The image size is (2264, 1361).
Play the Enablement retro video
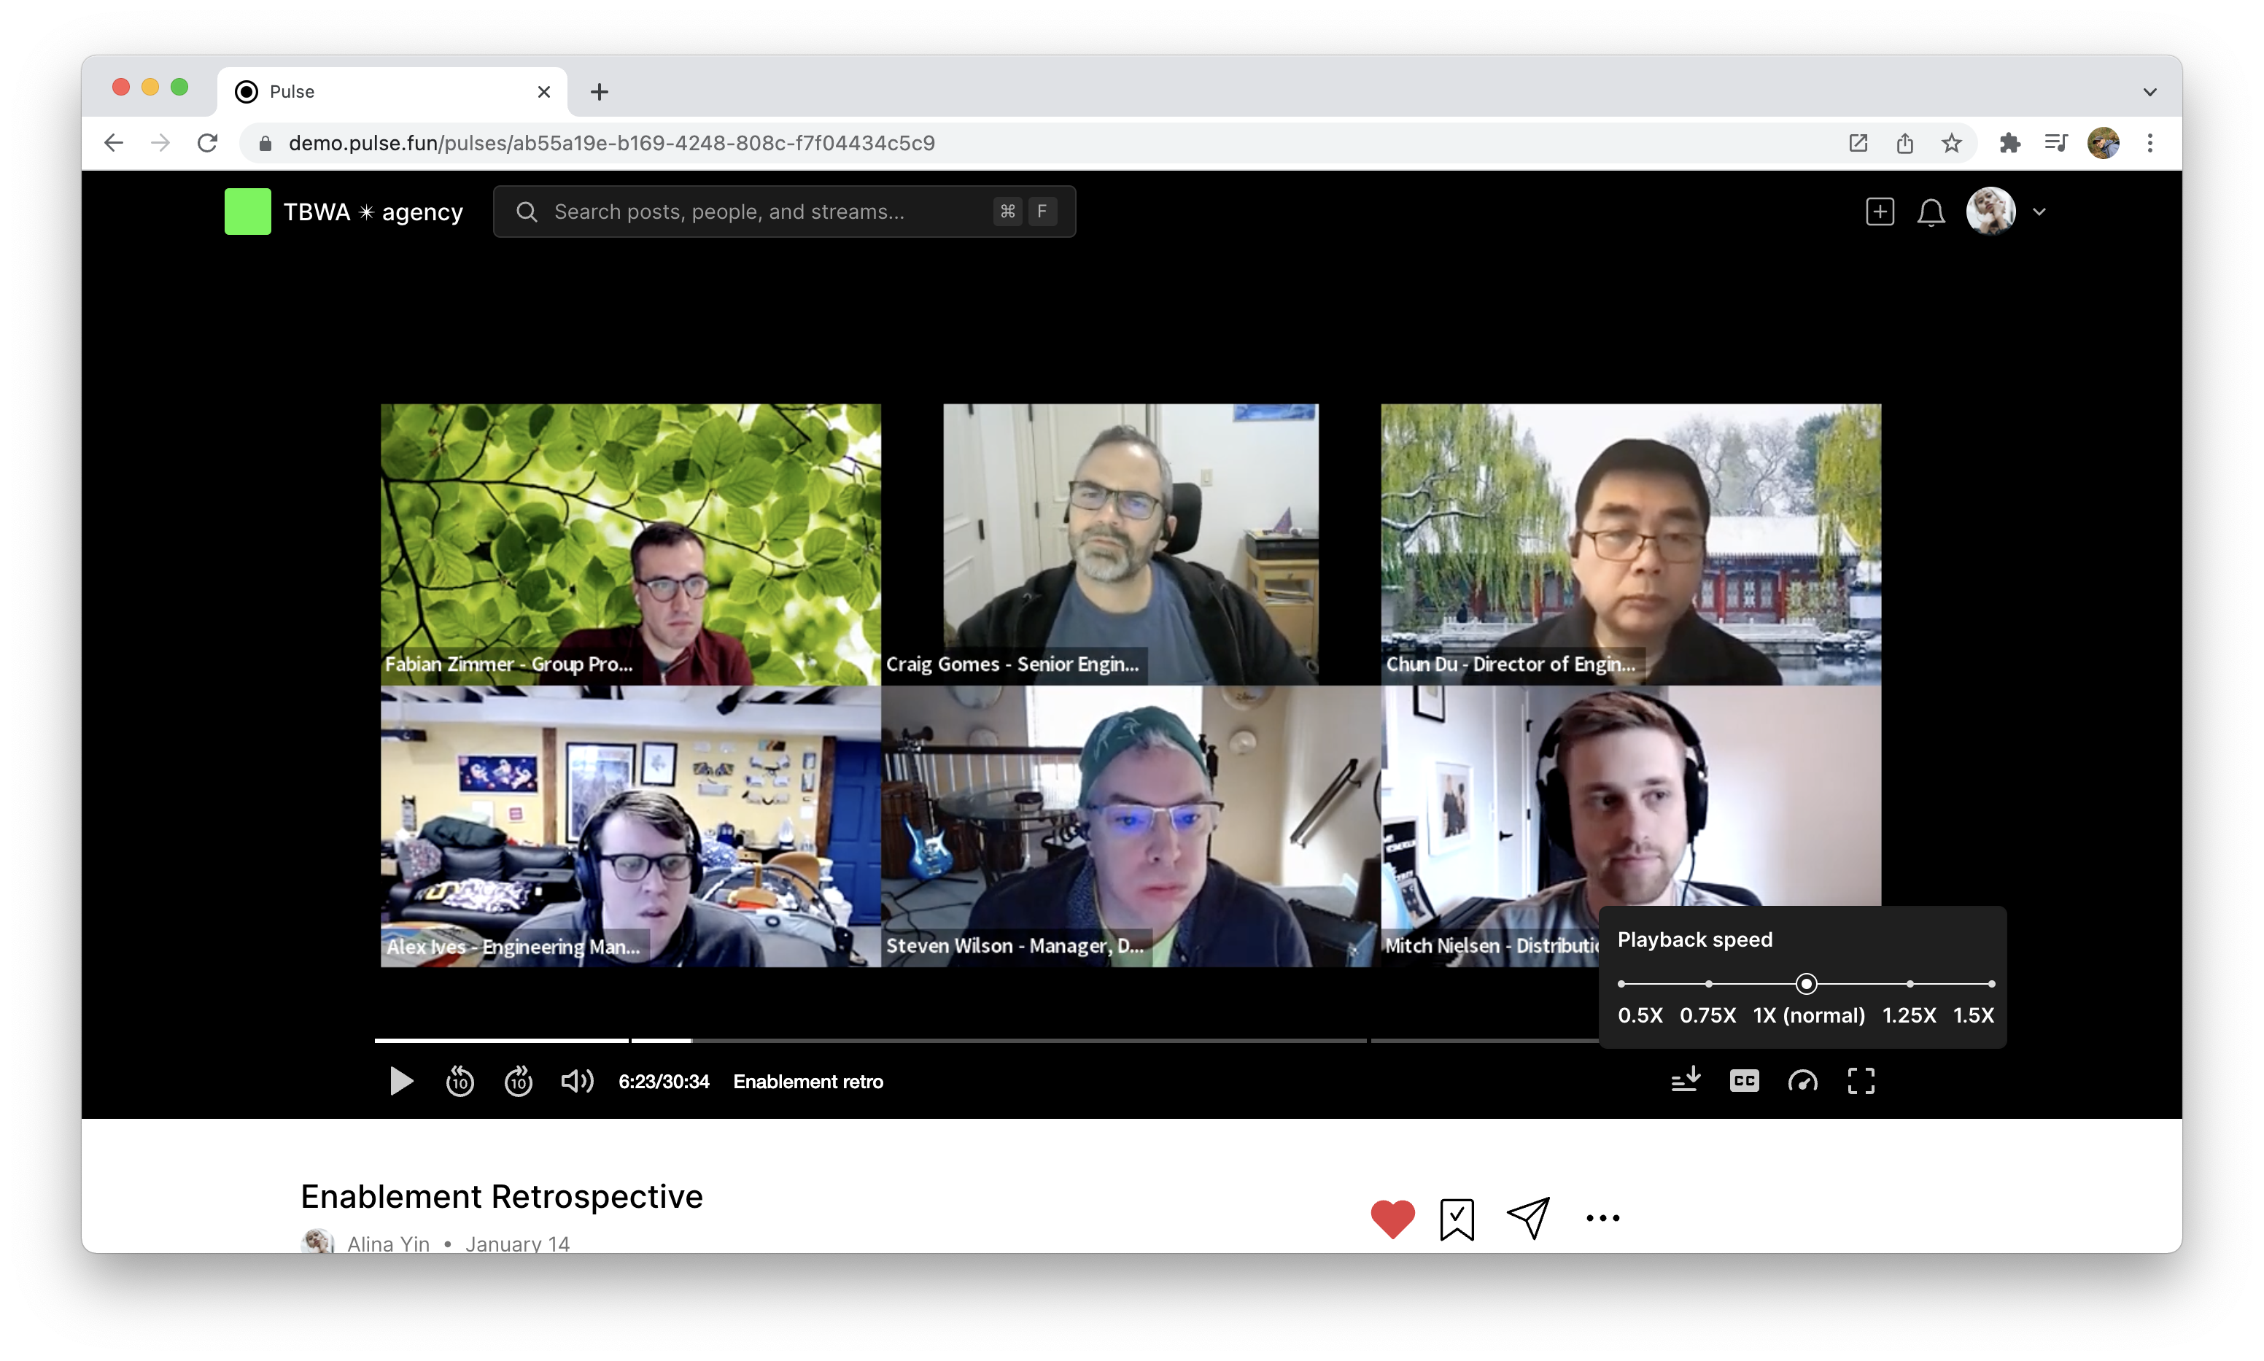coord(400,1081)
